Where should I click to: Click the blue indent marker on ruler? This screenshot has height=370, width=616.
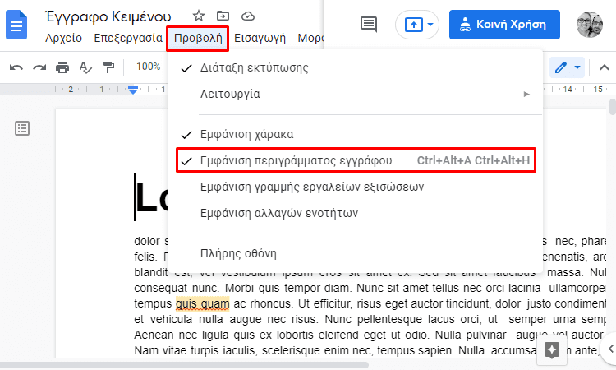pyautogui.click(x=133, y=90)
